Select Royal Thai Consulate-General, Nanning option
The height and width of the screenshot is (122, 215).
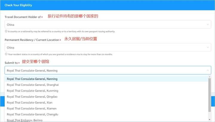pos(106,79)
